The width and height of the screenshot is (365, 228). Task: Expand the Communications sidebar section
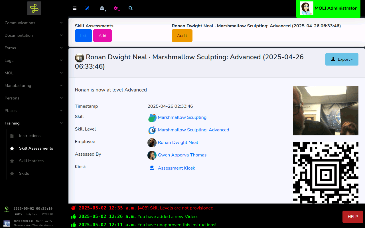pyautogui.click(x=34, y=23)
